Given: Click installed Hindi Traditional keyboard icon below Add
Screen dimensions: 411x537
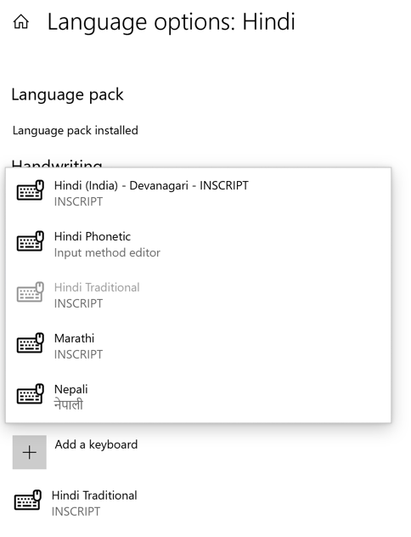Looking at the screenshot, I should pyautogui.click(x=28, y=500).
